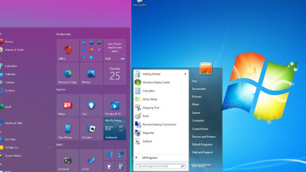Viewport: 306px width, 172px height.
Task: Open Games in Windows 7 menu
Action: (196, 113)
